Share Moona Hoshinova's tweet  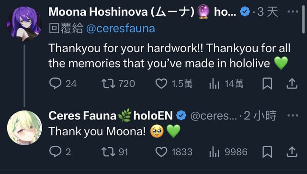coord(292,84)
